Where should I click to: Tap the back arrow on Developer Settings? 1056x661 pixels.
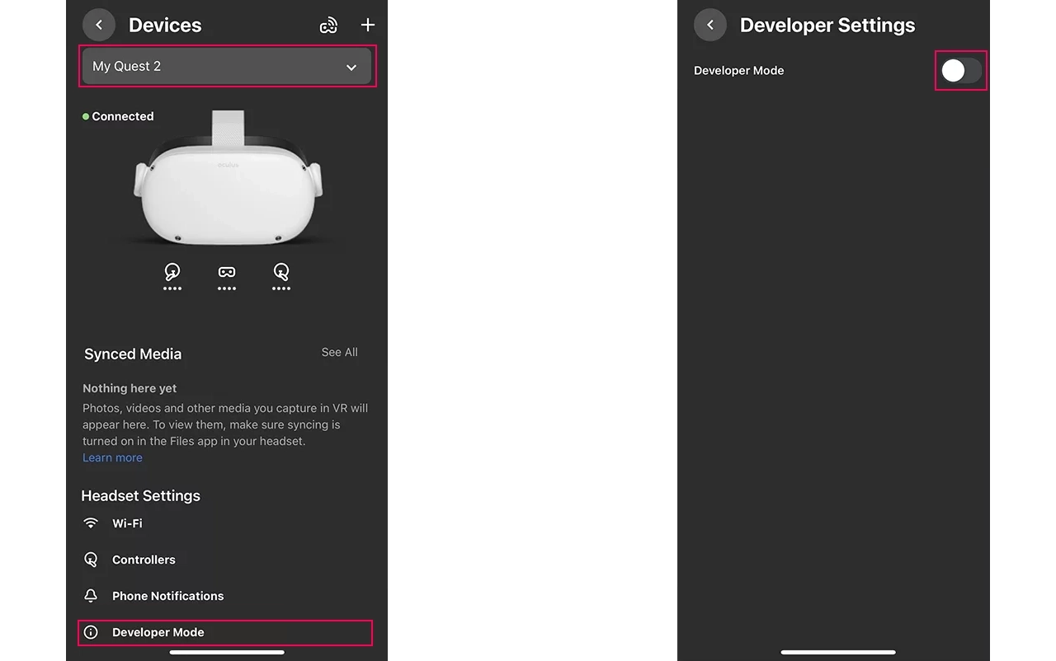coord(710,25)
